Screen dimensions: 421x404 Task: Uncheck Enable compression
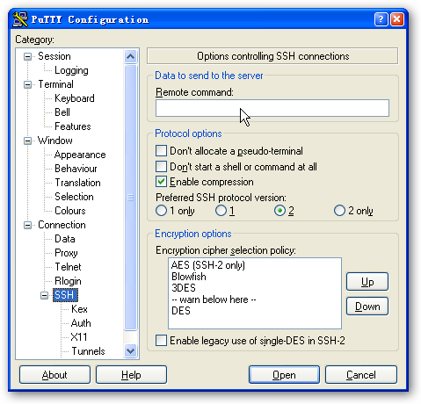[x=161, y=182]
